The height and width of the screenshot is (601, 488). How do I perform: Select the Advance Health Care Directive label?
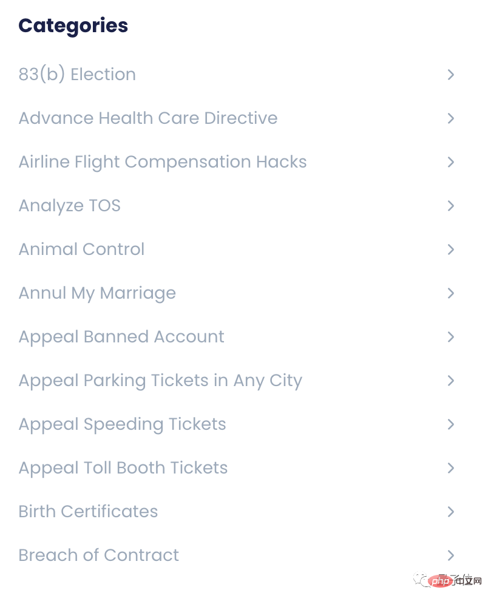148,118
